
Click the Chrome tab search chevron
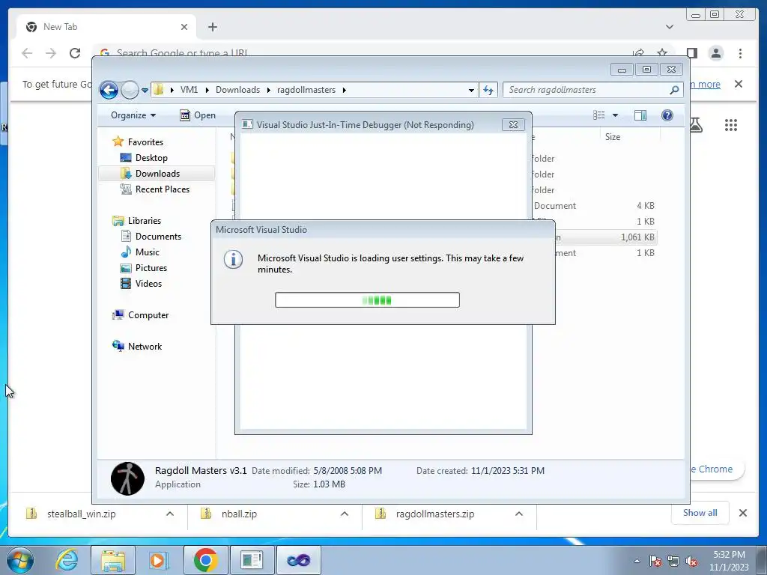[670, 27]
